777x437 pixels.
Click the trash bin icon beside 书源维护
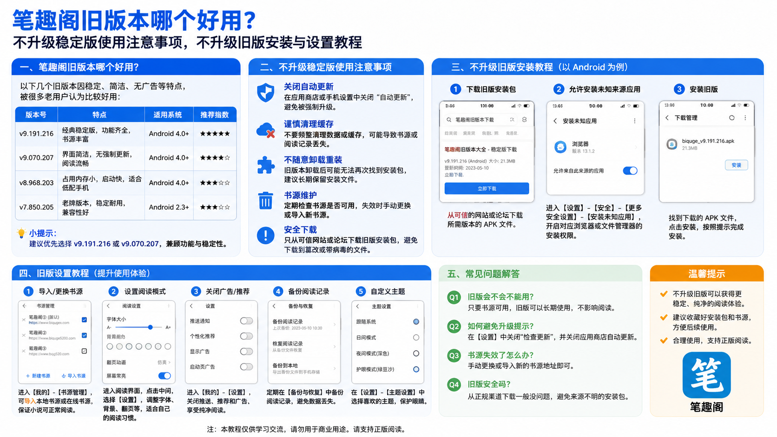[265, 201]
